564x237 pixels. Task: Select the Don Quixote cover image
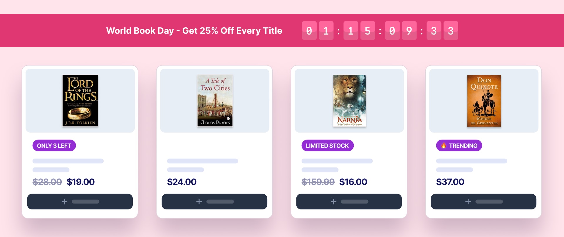point(484,101)
